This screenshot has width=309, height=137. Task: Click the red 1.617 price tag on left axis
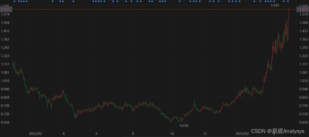point(6,9)
